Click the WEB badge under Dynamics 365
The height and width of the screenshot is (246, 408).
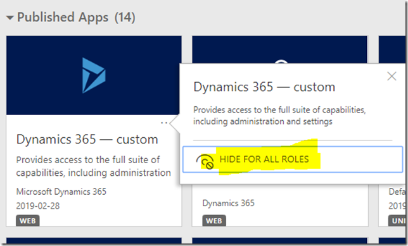pos(214,221)
